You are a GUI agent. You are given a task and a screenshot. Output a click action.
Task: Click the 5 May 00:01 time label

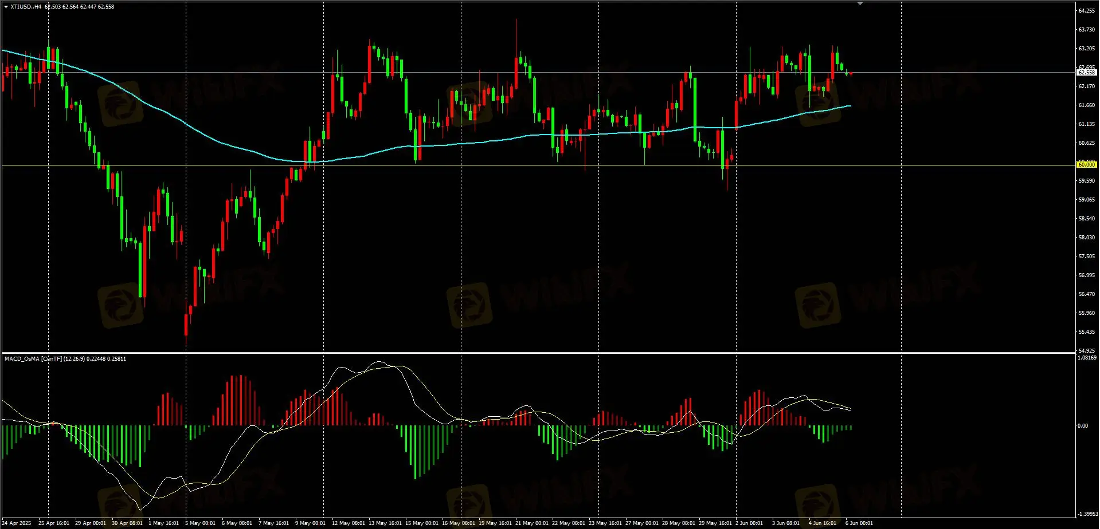click(200, 523)
